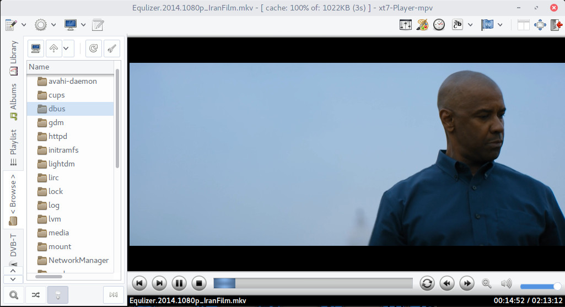Click the file list horizontal scrollbar

pos(49,276)
